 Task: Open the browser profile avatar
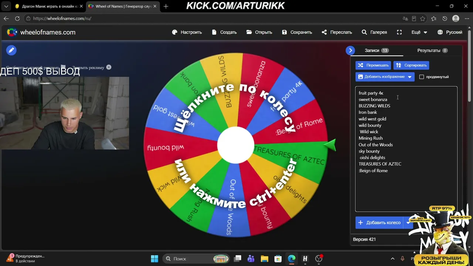point(456,18)
